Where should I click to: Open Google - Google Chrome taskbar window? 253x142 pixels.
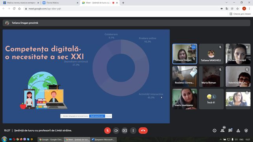(51, 140)
